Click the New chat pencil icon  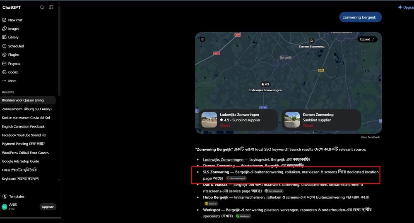coord(4,20)
